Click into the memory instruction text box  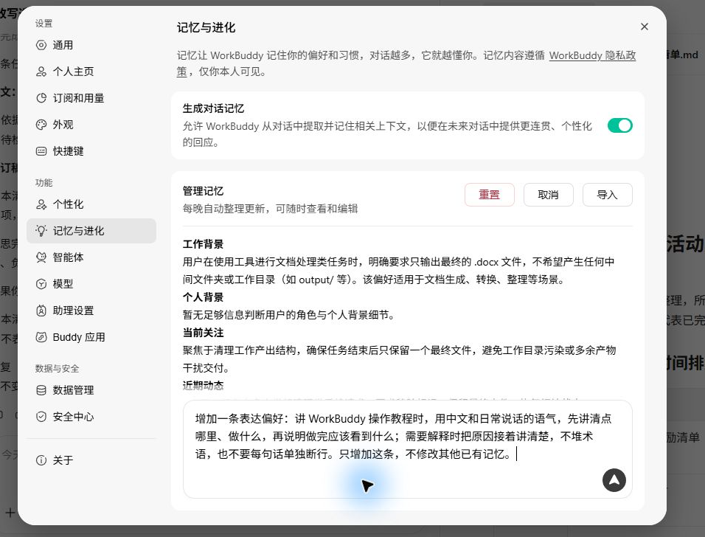[407, 448]
